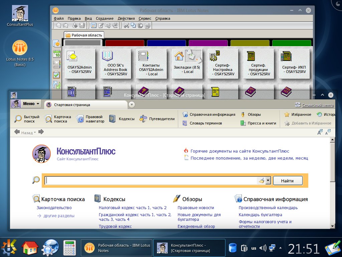Open Карточка поиска in the toolbar

58,119
